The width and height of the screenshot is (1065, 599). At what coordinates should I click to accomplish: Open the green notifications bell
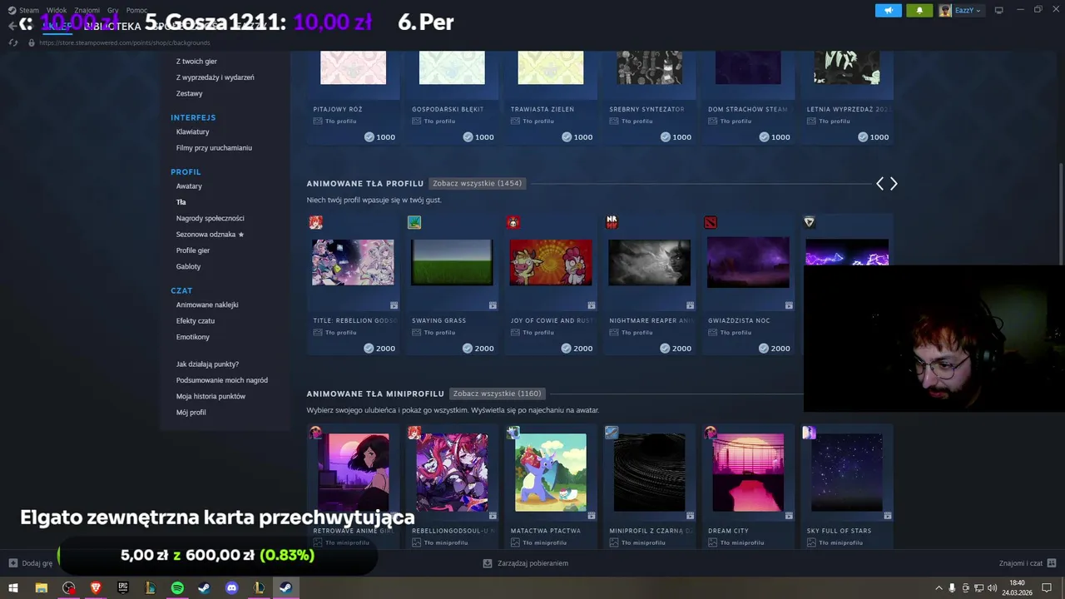[919, 10]
